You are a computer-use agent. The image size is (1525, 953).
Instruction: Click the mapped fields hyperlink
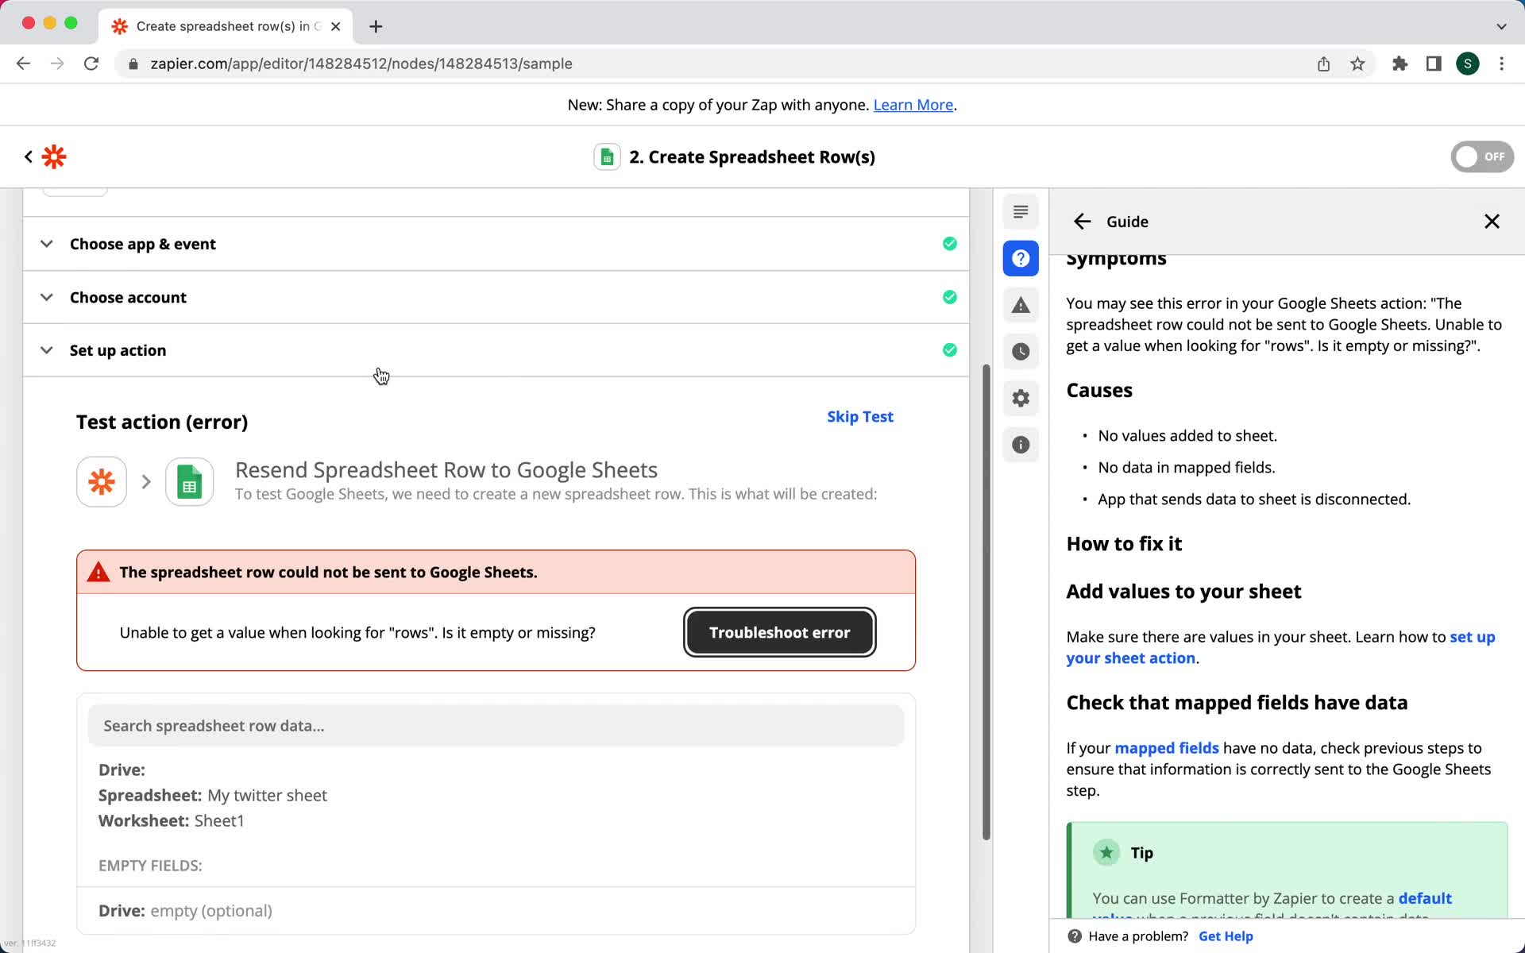(1166, 747)
